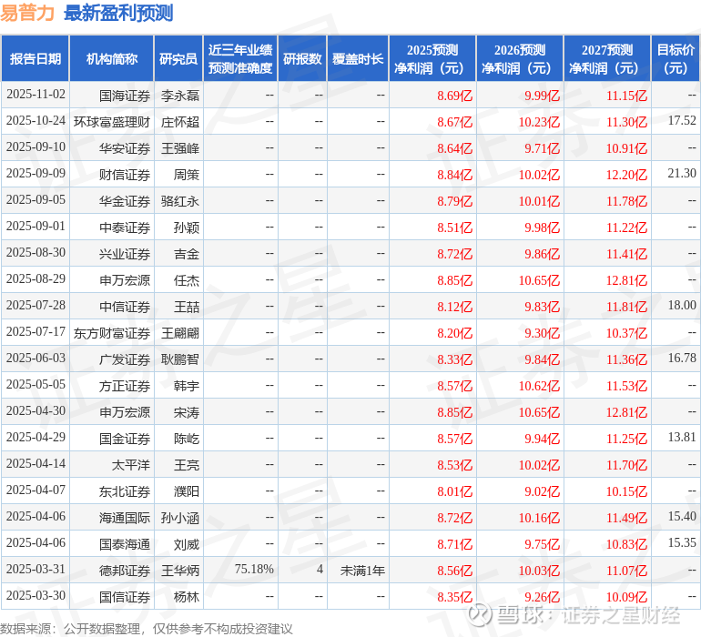This screenshot has width=701, height=637.
Task: Select institution 东北证券
Action: (x=125, y=491)
